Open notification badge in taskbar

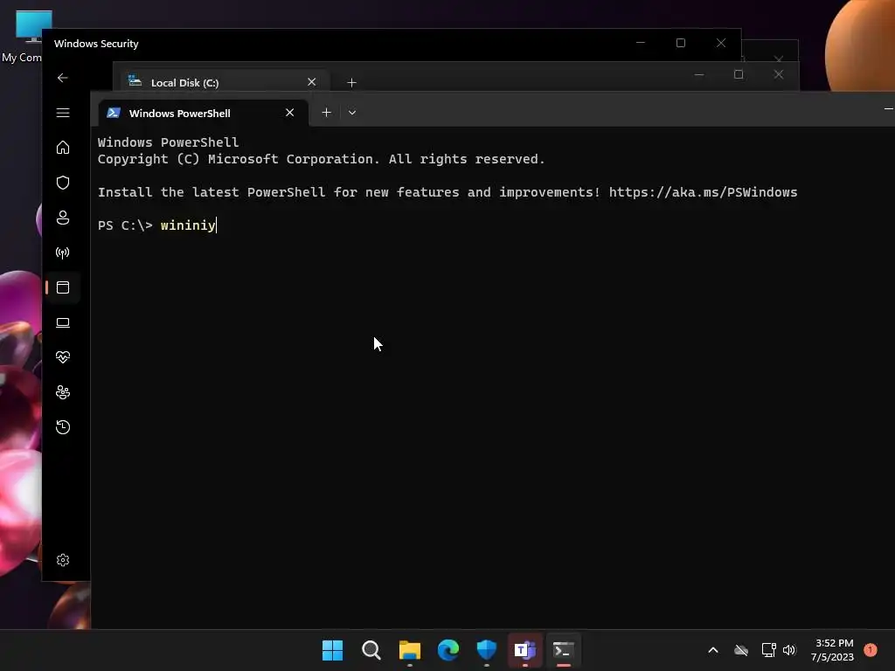coord(871,650)
